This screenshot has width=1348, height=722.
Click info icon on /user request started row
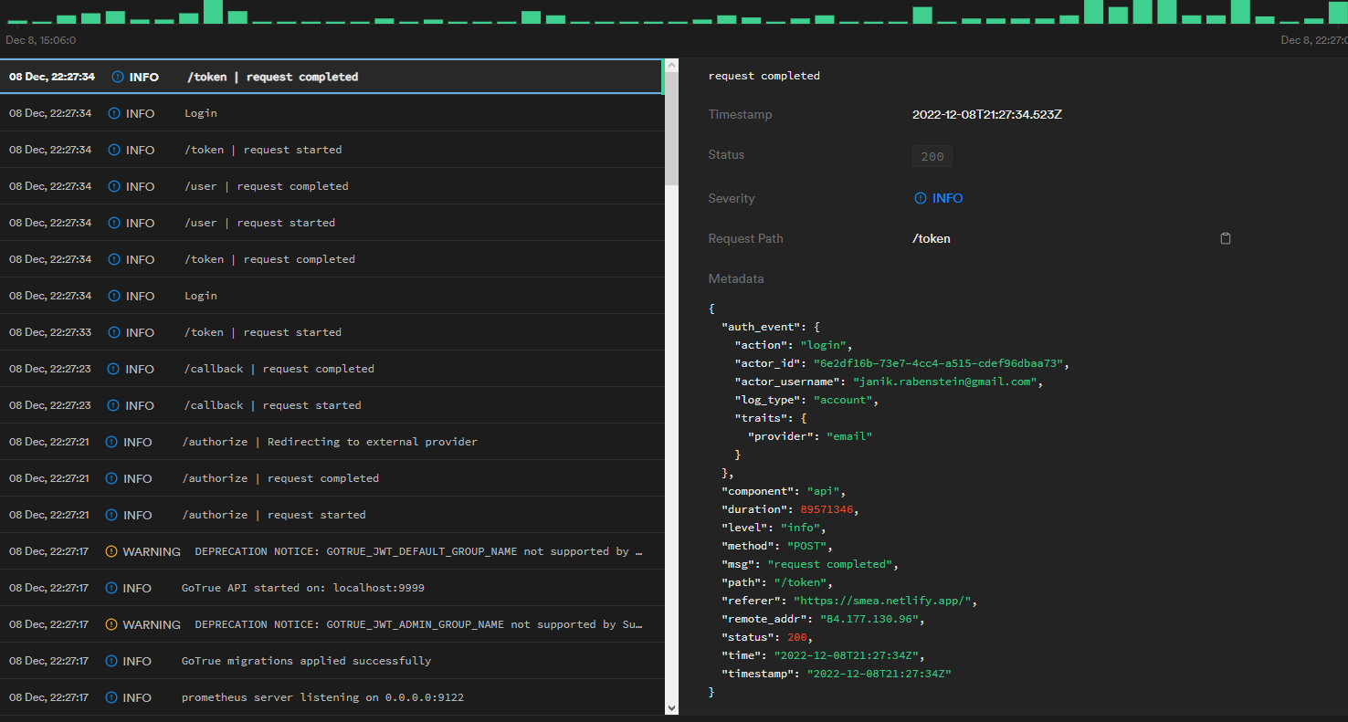pyautogui.click(x=114, y=223)
